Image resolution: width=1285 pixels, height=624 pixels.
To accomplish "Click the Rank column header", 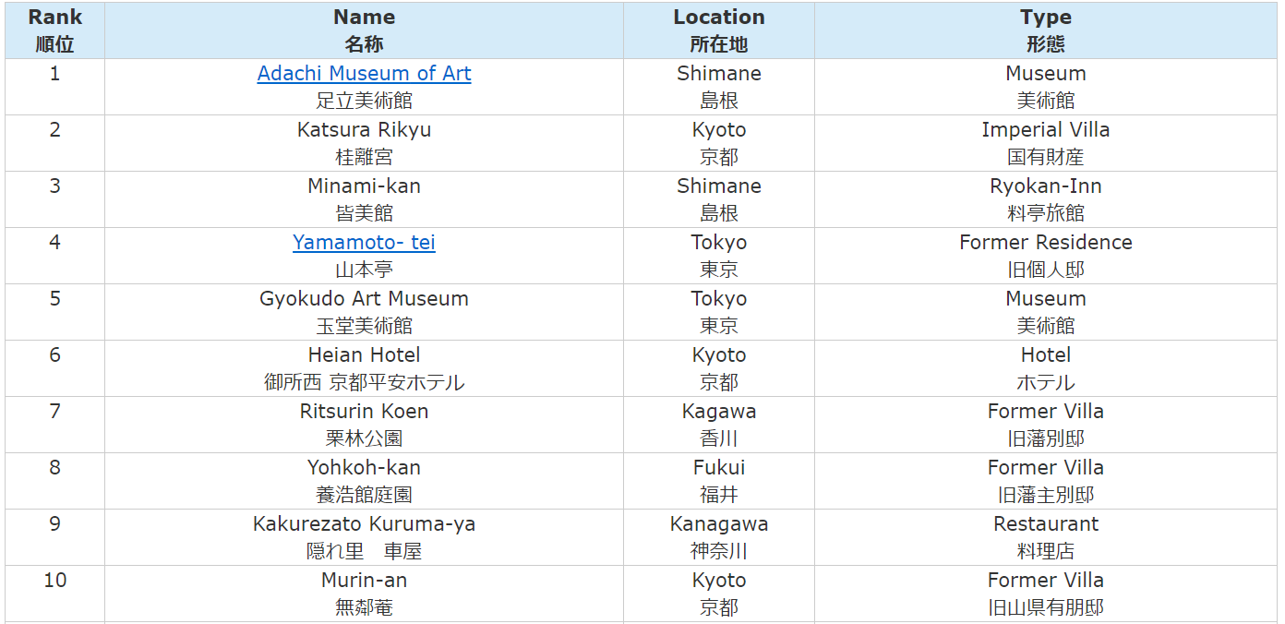I will [54, 30].
